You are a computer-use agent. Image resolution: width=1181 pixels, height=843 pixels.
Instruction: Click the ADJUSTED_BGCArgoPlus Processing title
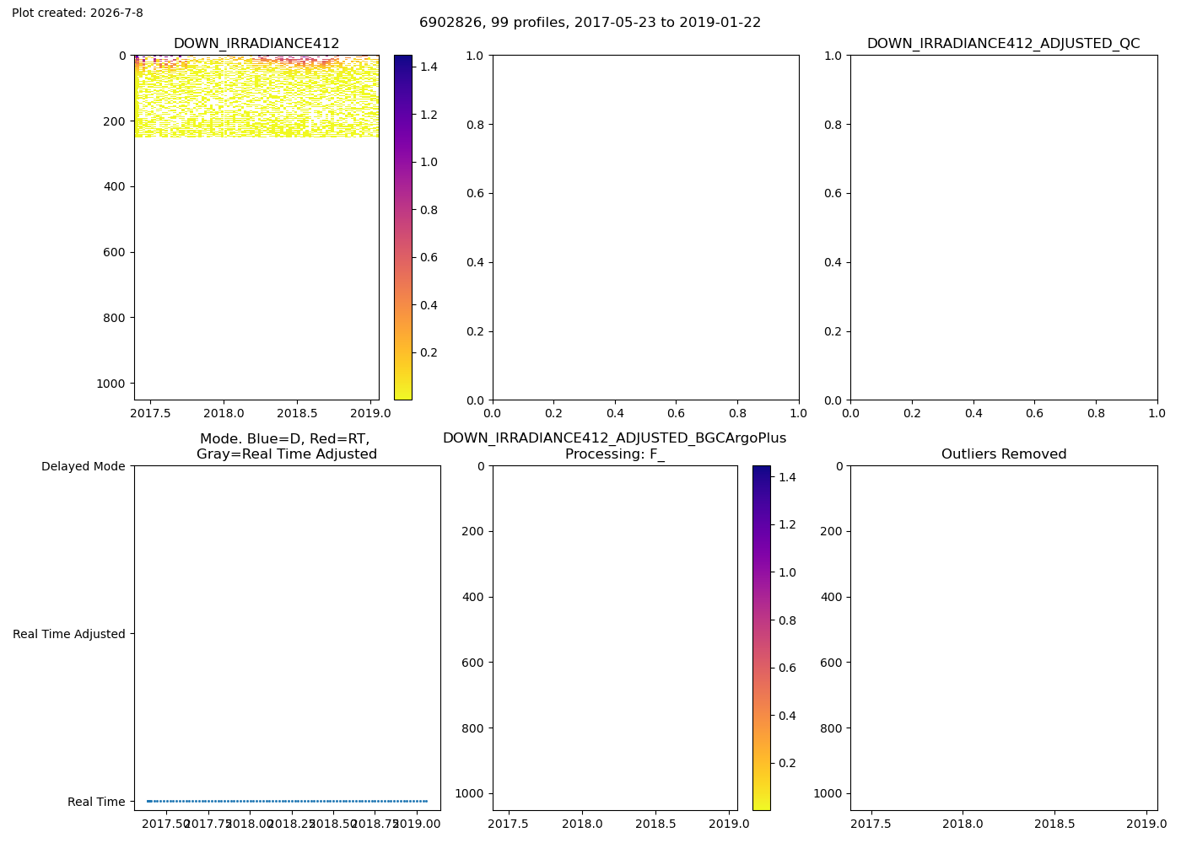coord(614,447)
